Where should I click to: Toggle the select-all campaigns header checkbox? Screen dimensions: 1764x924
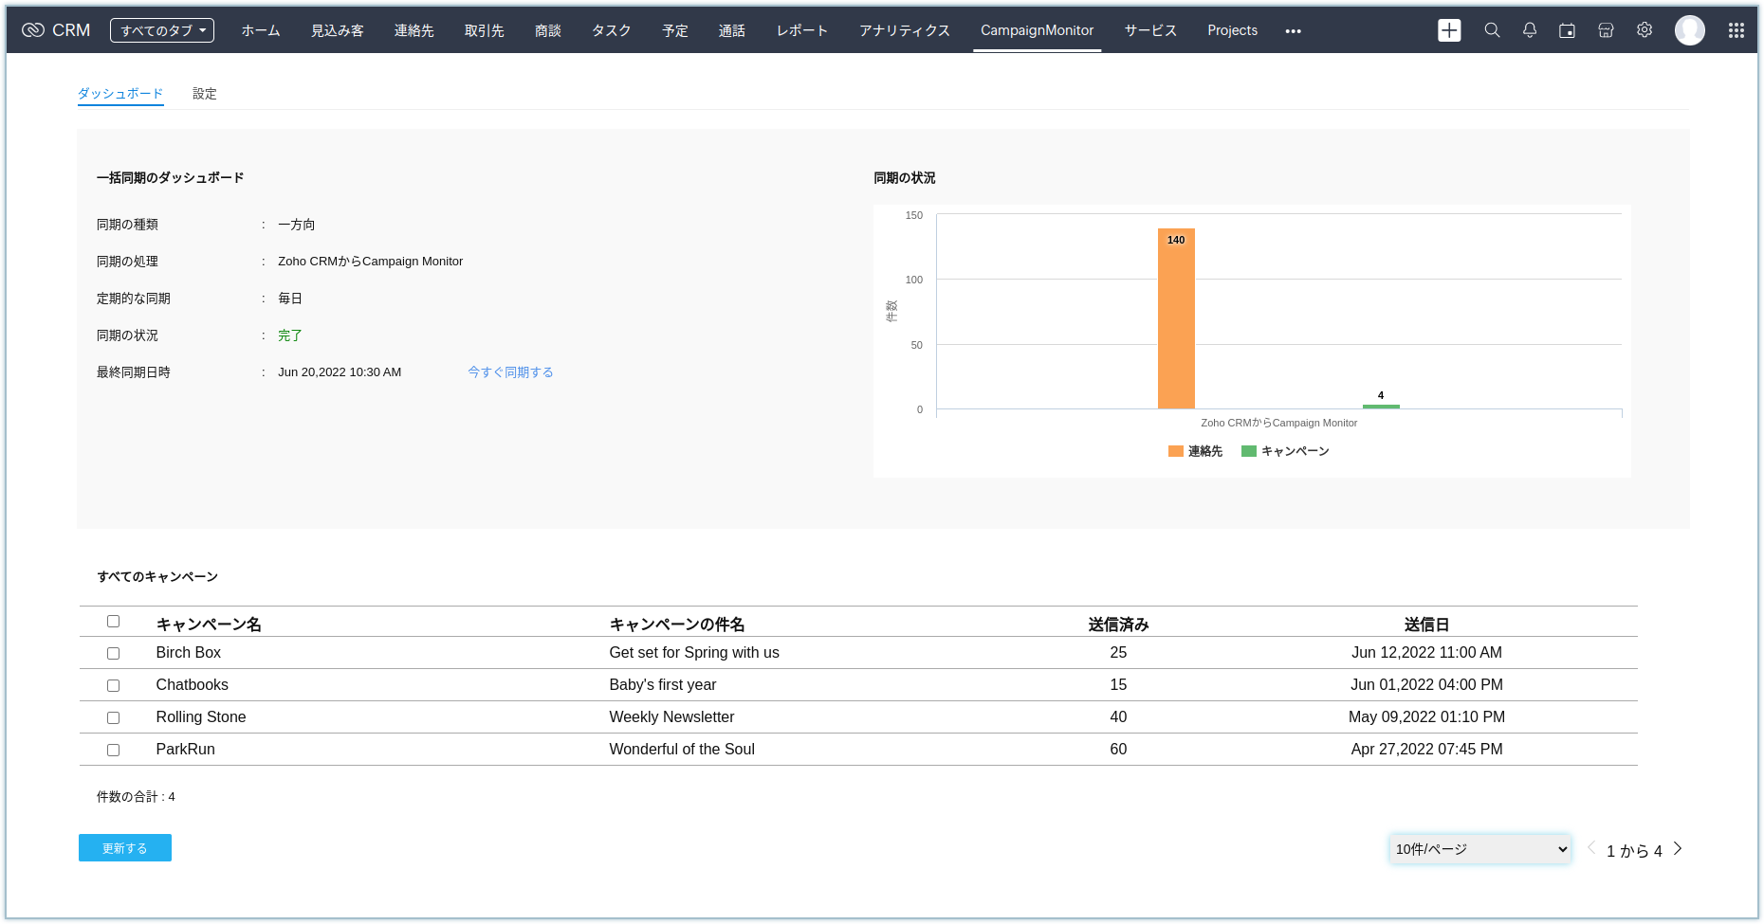coord(113,622)
